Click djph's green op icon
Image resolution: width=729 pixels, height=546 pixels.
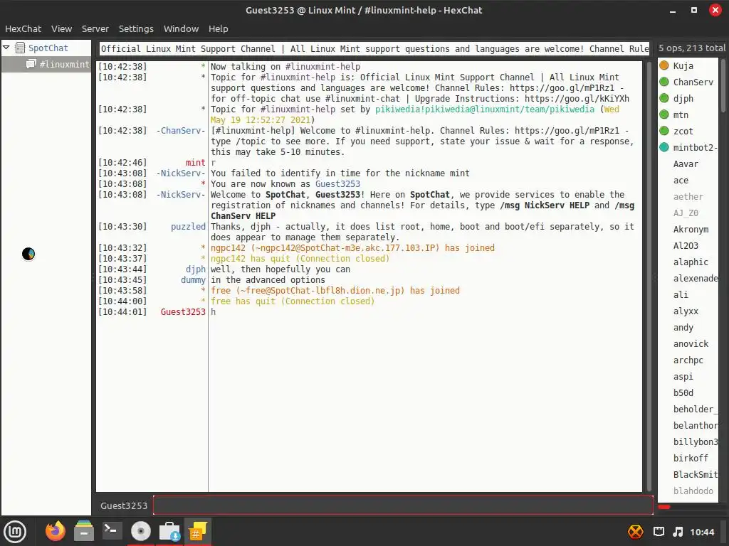click(x=664, y=98)
